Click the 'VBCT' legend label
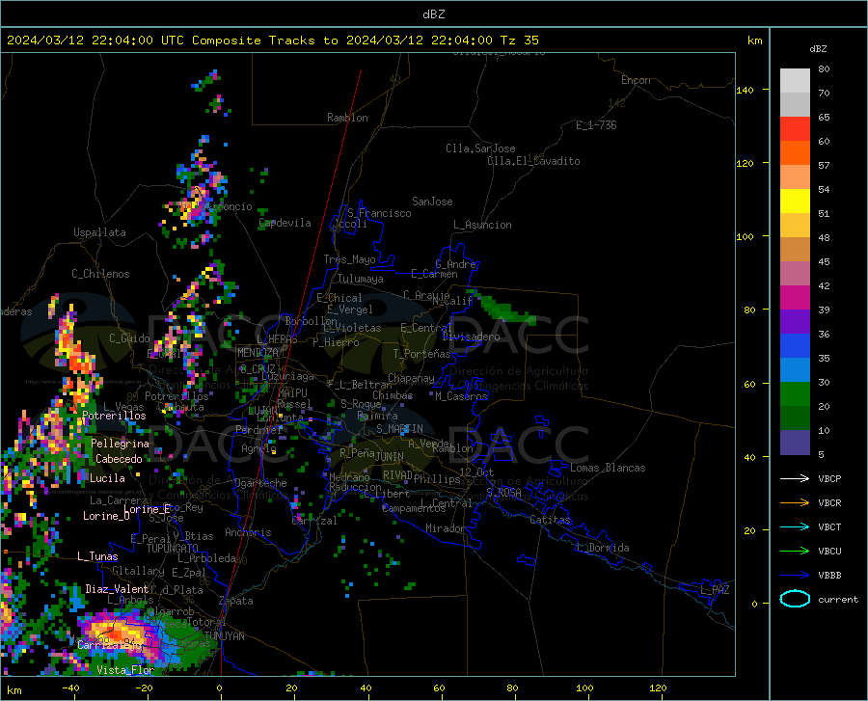This screenshot has width=868, height=701. [x=829, y=527]
